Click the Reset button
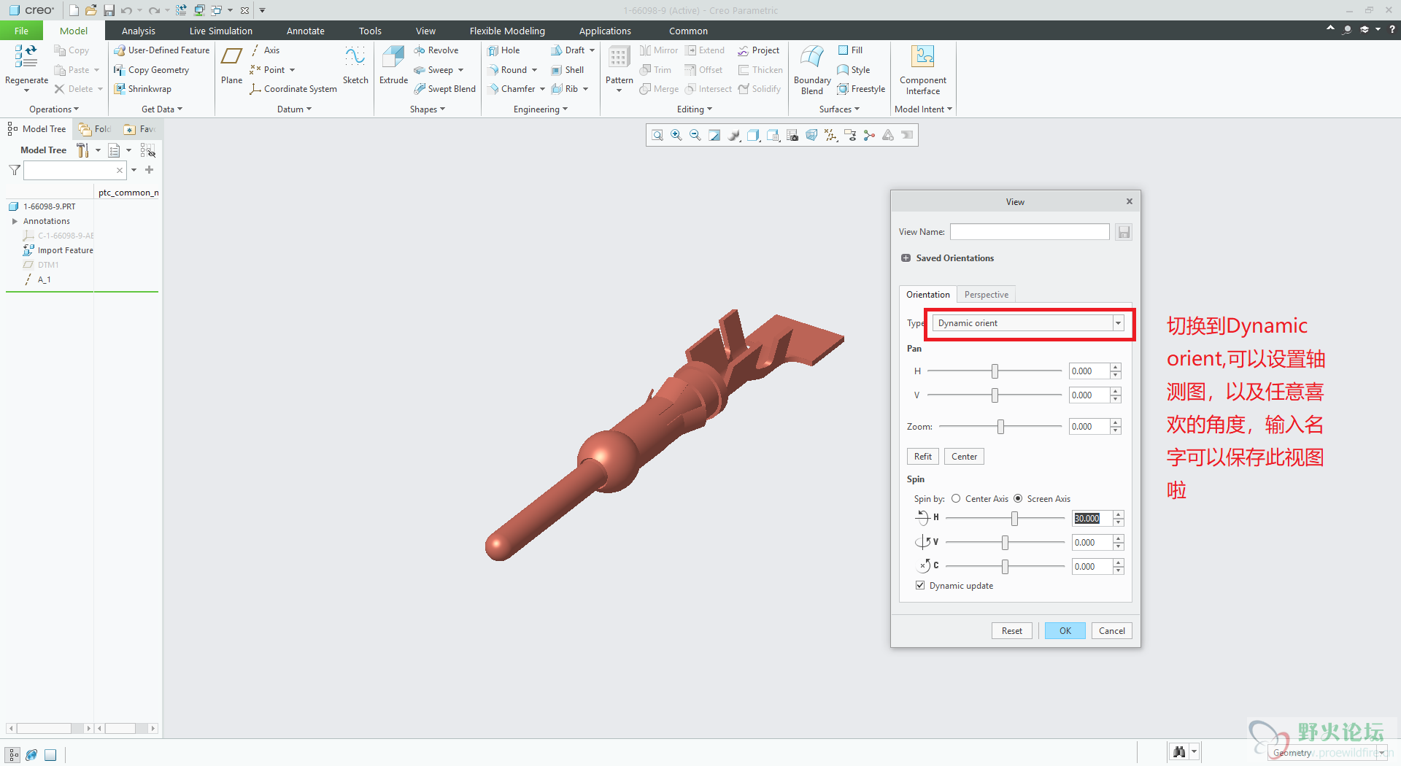 1011,631
